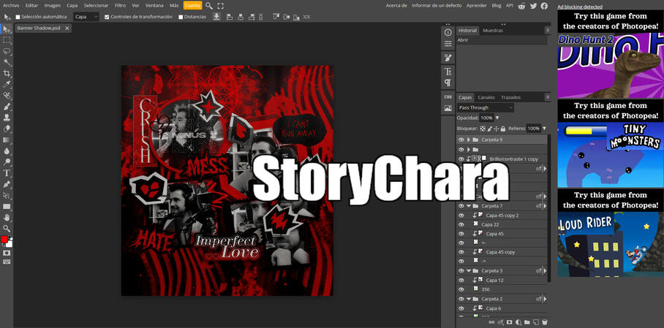Select the Eyedropper tool
Screen dimensions: 664x328
7,84
